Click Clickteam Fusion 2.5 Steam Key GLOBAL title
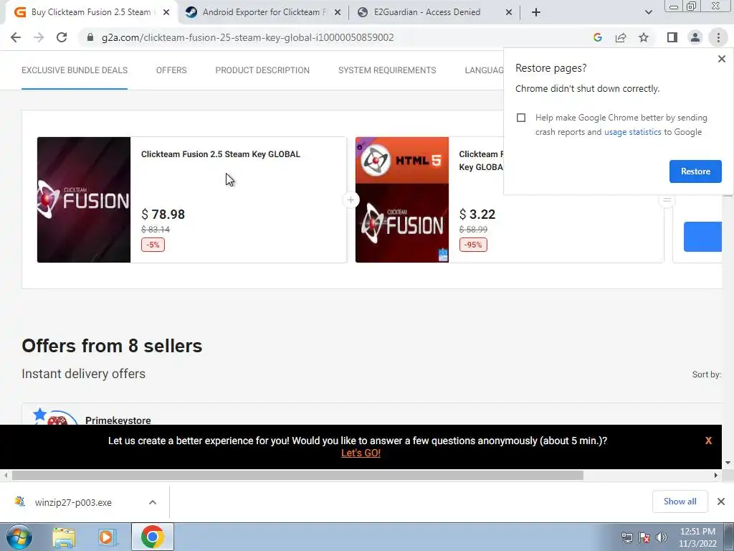 pos(221,154)
